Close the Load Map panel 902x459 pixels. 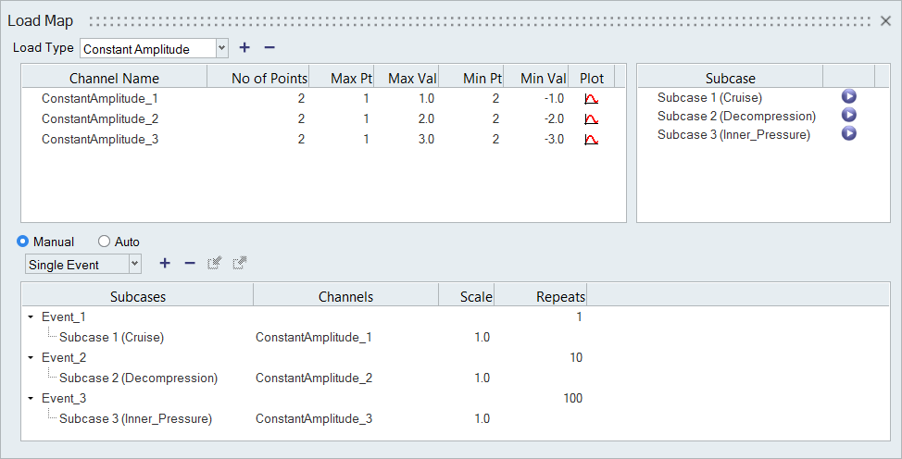click(885, 20)
